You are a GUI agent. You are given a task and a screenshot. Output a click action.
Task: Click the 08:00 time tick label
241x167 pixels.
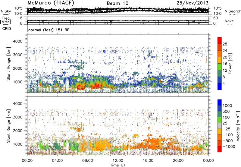tap(88, 161)
